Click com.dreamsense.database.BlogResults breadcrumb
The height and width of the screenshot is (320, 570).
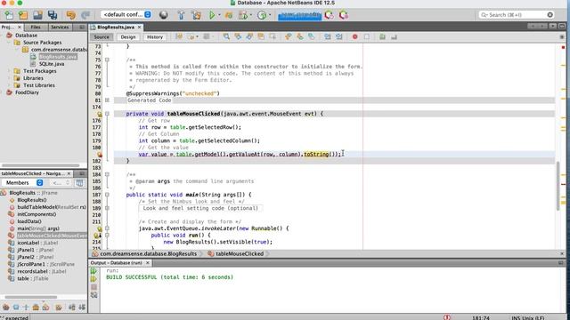149,254
